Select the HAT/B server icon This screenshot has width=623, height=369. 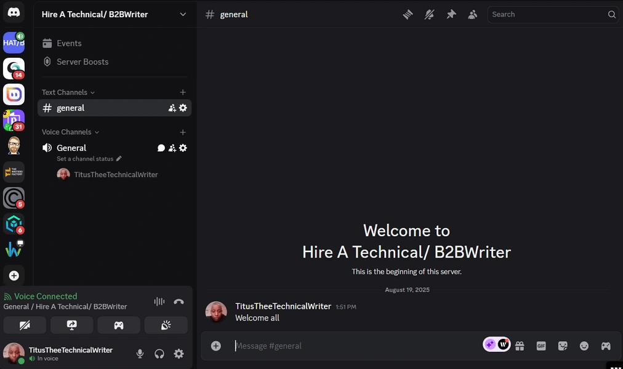coord(14,42)
